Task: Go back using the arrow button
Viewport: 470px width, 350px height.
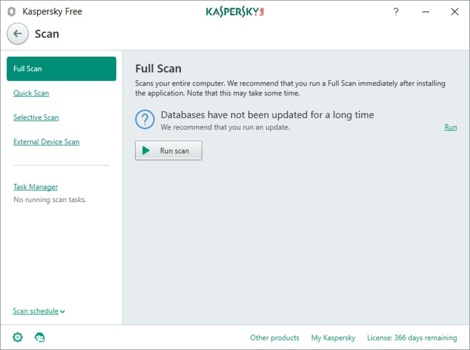Action: tap(18, 34)
